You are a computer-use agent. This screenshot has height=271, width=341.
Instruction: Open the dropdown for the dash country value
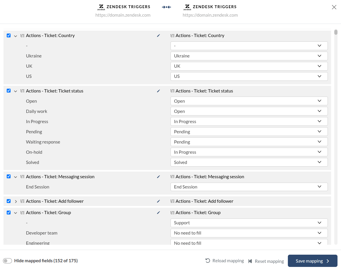[x=249, y=46]
